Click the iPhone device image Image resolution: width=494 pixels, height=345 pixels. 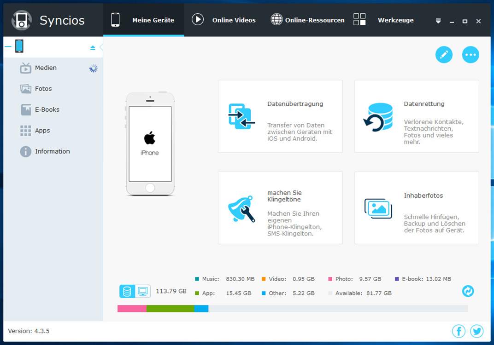point(150,144)
